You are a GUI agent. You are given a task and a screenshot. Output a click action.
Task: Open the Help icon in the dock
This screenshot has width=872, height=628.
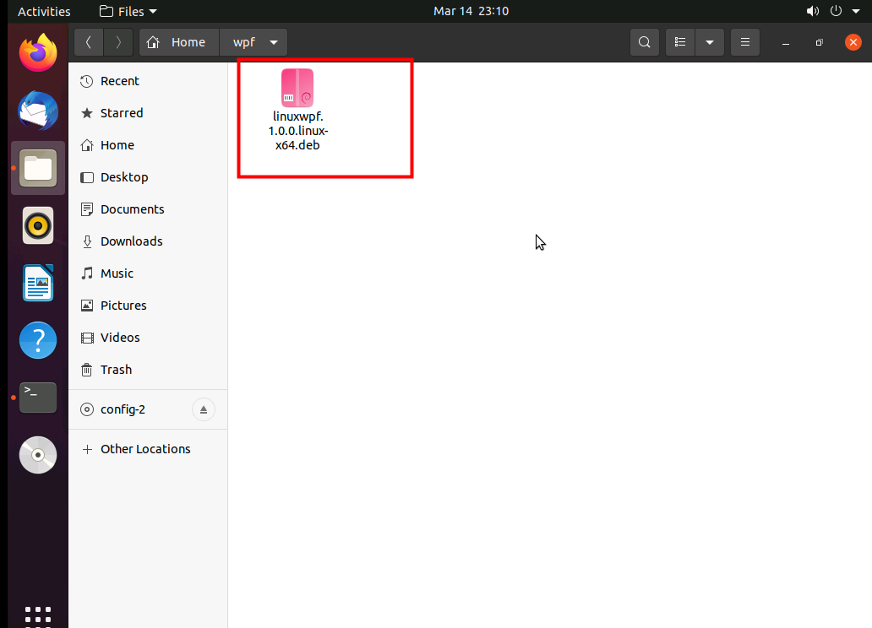point(38,340)
